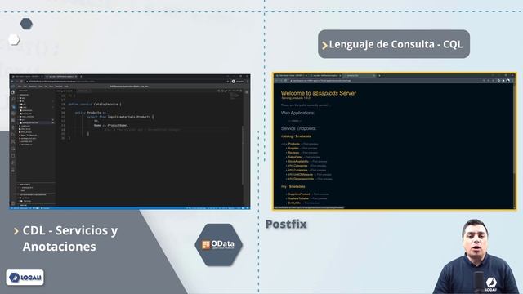Open the StockAvailability endpoint link
This screenshot has height=294, width=523.
298,162
